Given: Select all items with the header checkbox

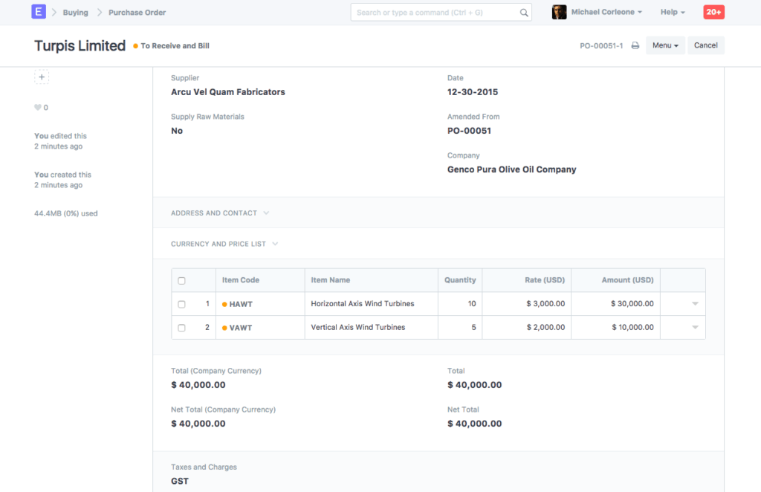Looking at the screenshot, I should pos(181,279).
